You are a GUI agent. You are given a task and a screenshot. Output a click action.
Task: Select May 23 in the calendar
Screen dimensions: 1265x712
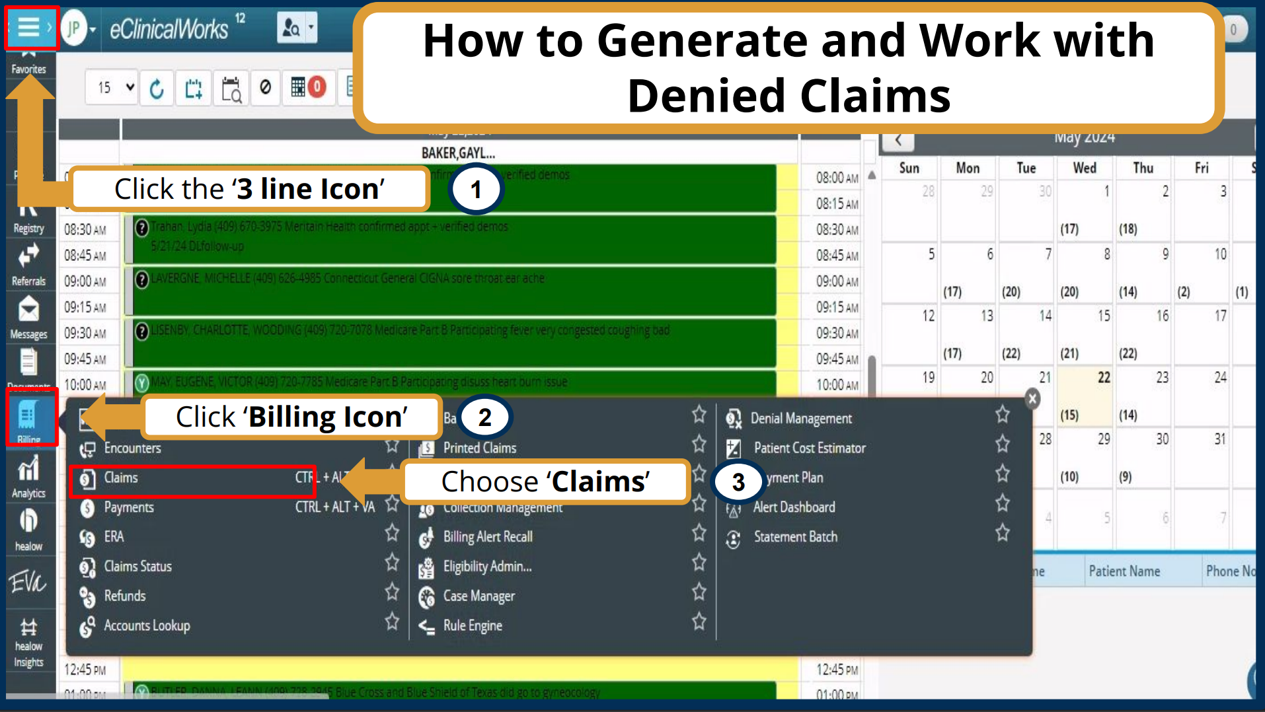tap(1146, 396)
